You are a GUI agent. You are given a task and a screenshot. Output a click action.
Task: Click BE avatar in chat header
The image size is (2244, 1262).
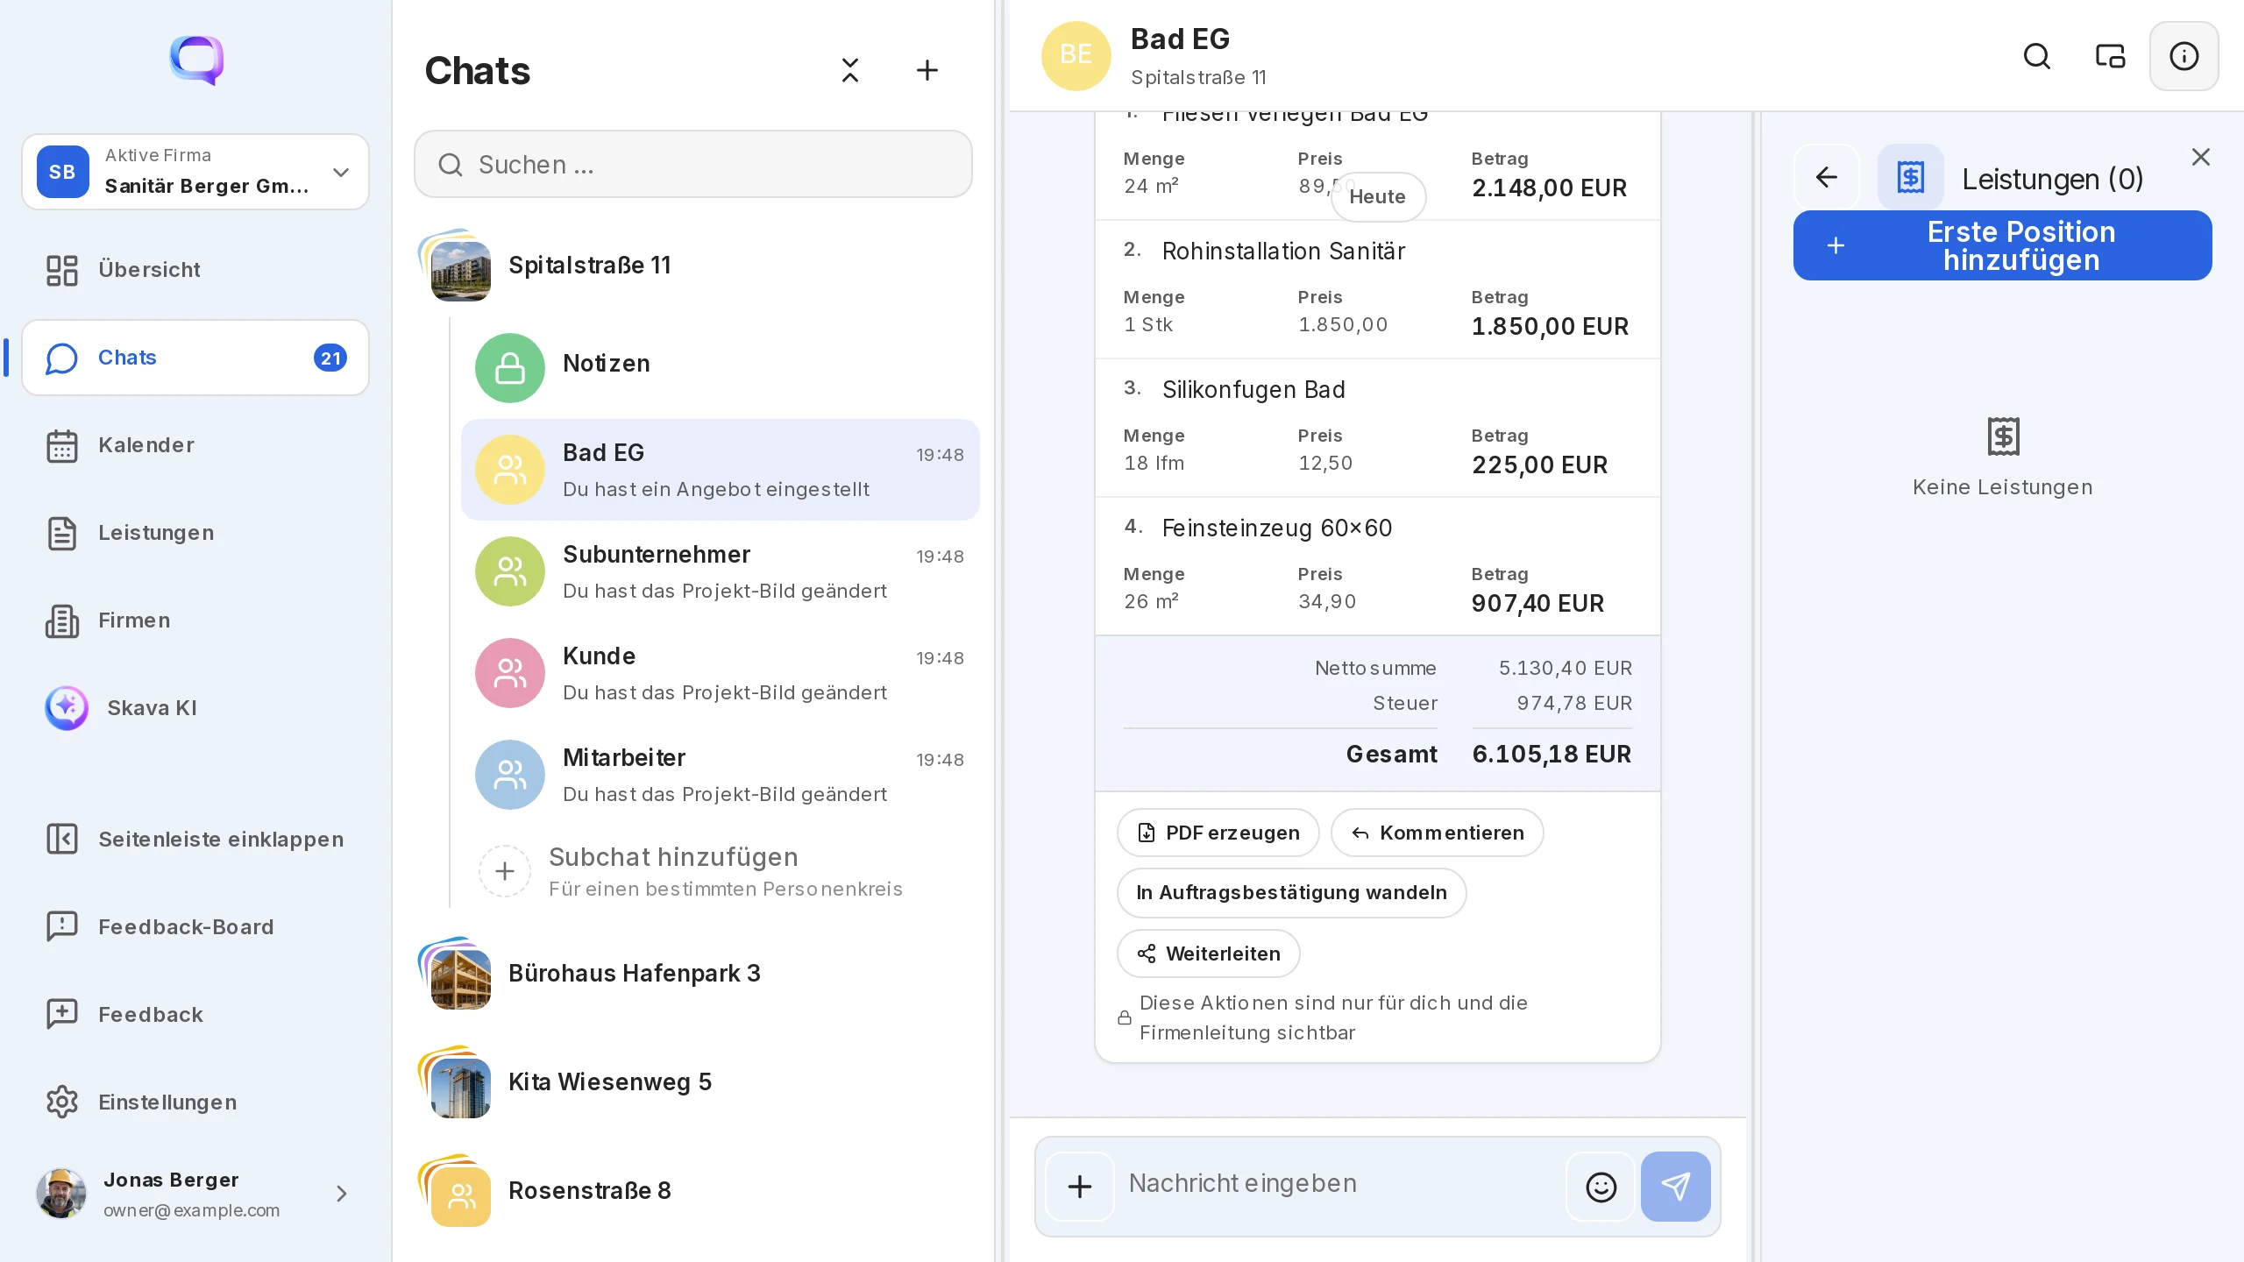[x=1076, y=55]
